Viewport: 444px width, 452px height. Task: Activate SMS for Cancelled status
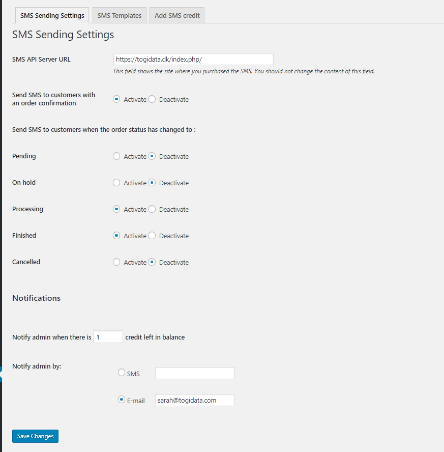(116, 262)
